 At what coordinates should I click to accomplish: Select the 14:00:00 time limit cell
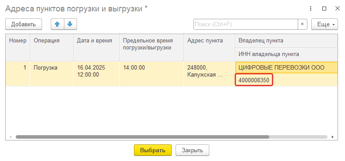151,74
